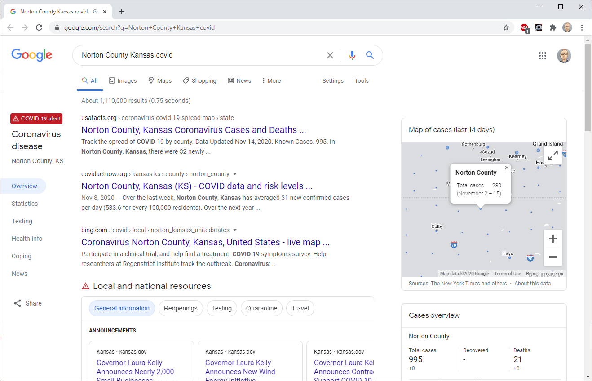Close the Norton County map popup

click(507, 168)
